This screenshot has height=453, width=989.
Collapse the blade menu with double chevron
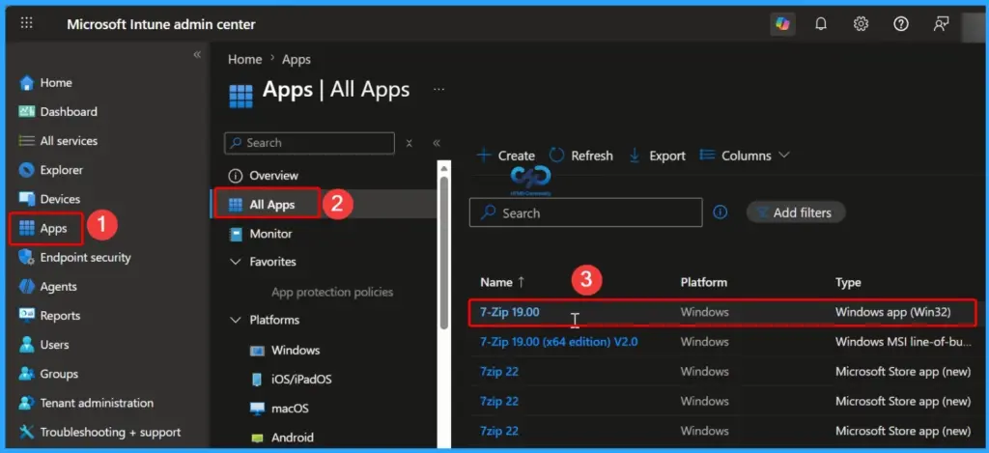tap(437, 143)
